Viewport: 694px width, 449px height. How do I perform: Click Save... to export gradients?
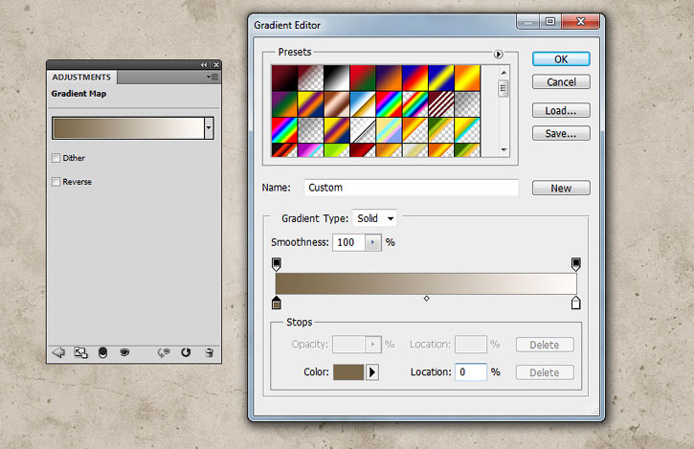pyautogui.click(x=561, y=133)
